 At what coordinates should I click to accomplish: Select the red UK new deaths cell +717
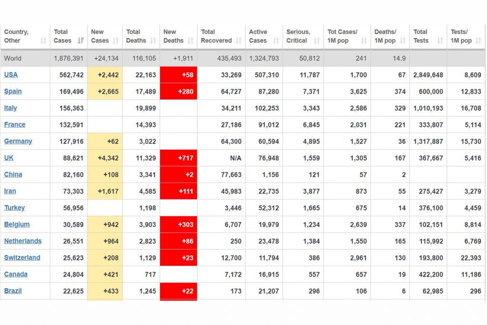[x=179, y=158]
